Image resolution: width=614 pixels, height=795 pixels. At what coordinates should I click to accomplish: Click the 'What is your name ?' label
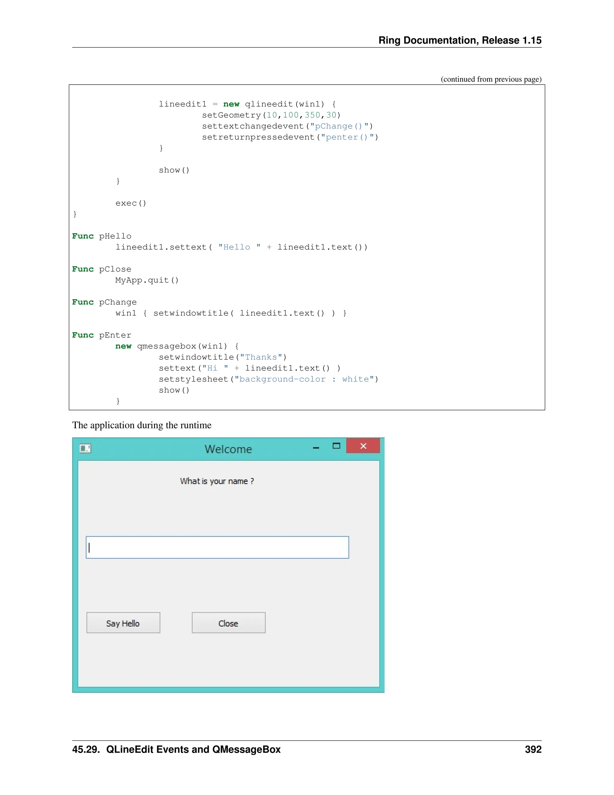point(217,481)
